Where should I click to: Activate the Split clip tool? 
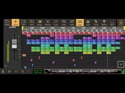[32, 22]
